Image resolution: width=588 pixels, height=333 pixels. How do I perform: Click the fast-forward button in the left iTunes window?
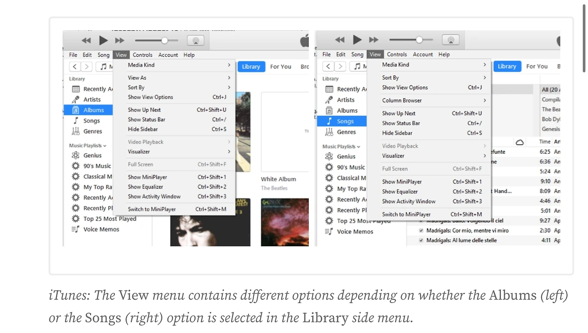pyautogui.click(x=120, y=40)
